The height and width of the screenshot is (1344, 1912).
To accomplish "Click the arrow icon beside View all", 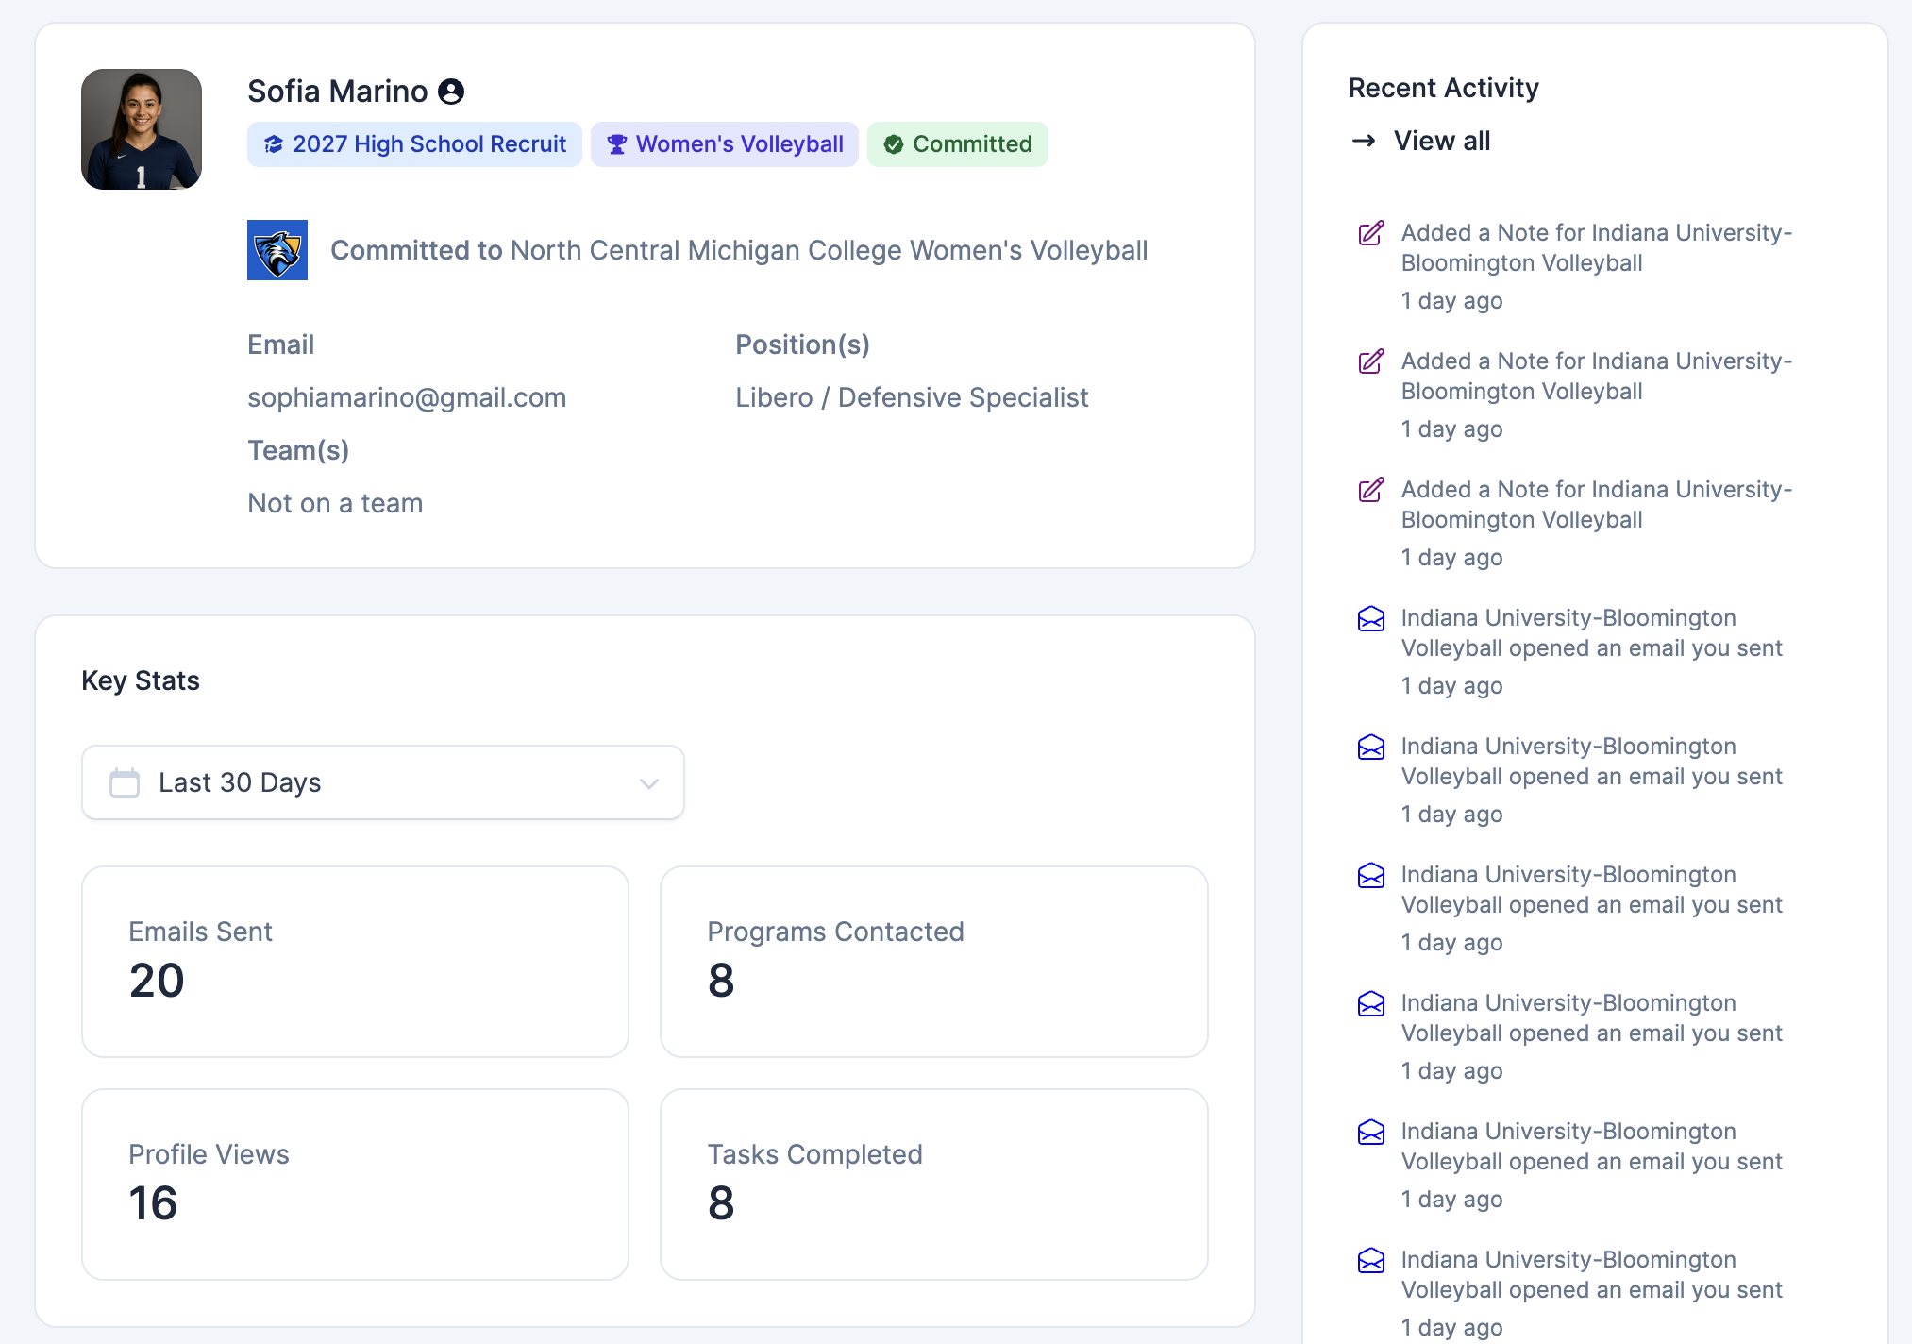I will pos(1363,141).
